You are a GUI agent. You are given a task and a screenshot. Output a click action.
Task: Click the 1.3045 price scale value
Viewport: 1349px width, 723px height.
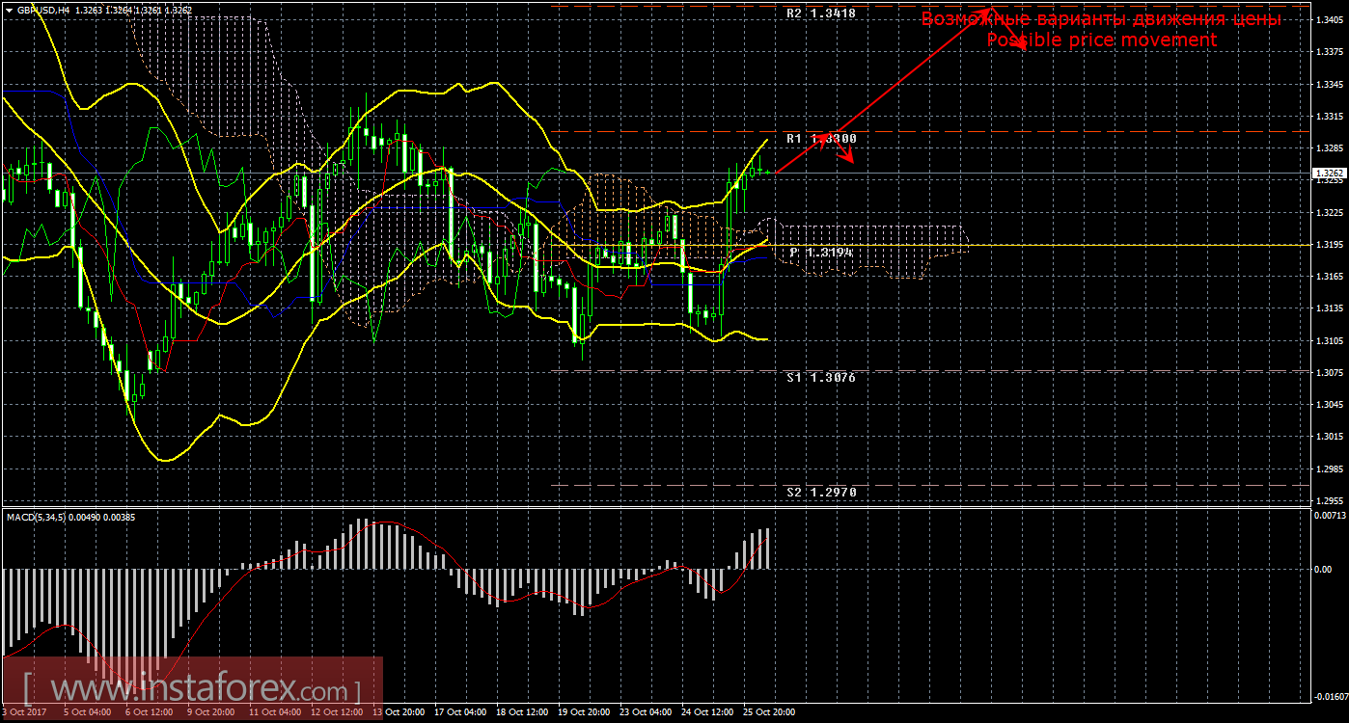click(1329, 404)
